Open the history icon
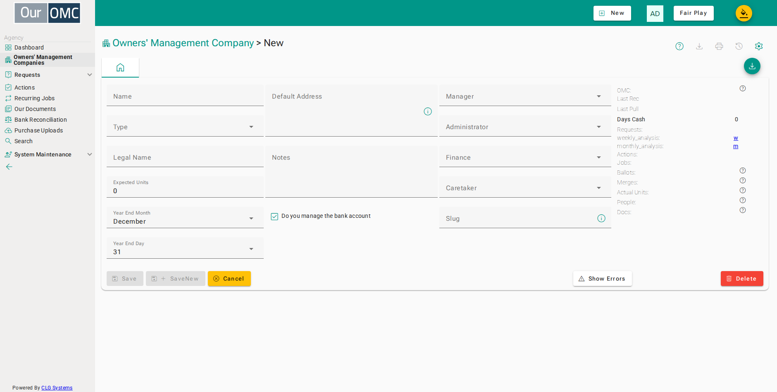777x392 pixels. (739, 46)
